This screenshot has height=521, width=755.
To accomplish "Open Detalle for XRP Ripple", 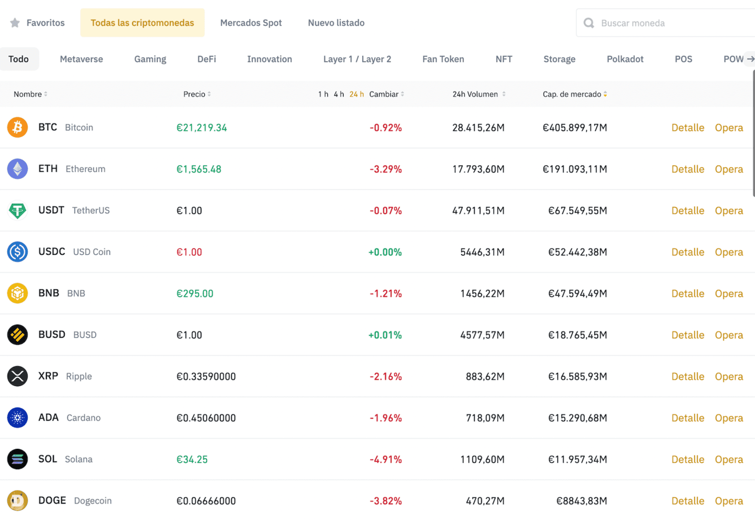I will click(x=688, y=376).
